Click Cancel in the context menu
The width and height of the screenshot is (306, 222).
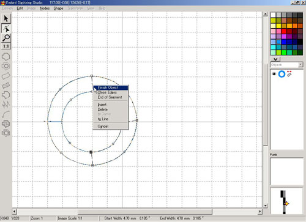(111, 127)
